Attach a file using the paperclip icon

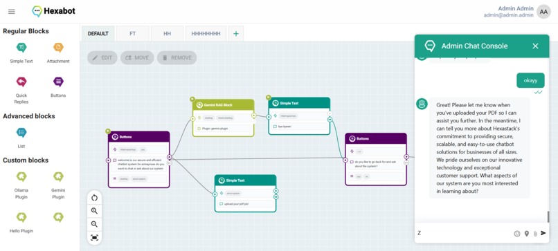coord(535,234)
